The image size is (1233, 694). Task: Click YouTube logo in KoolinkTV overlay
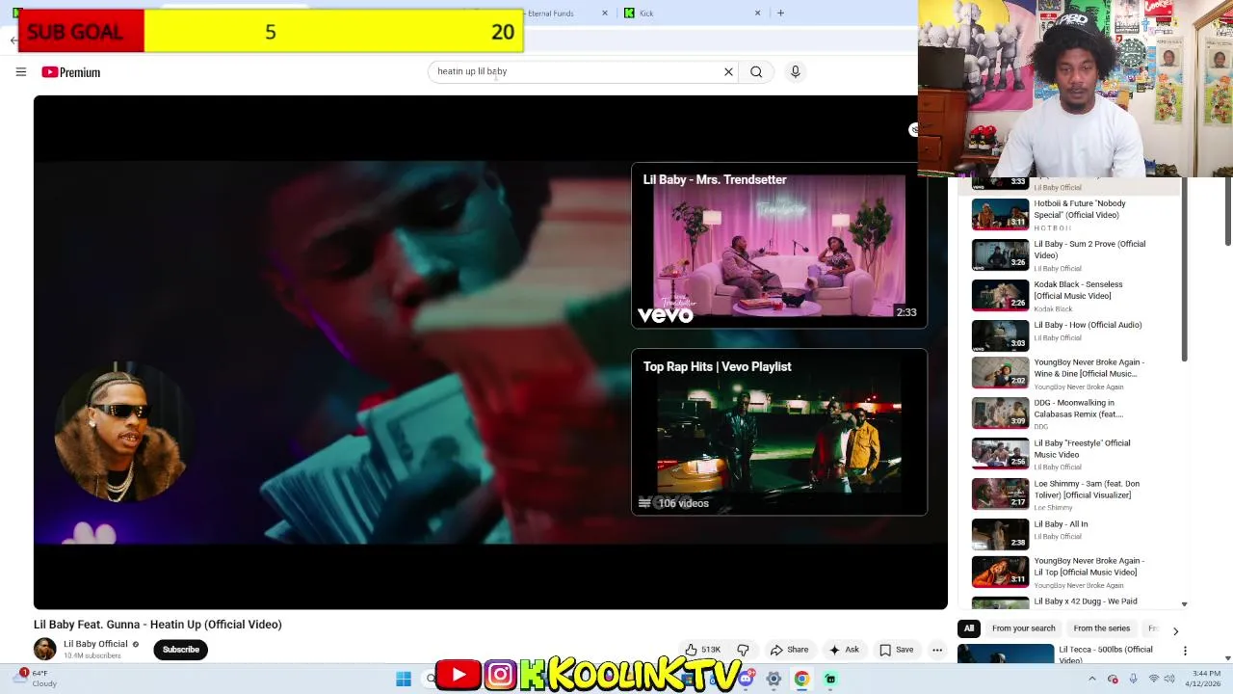pos(459,675)
